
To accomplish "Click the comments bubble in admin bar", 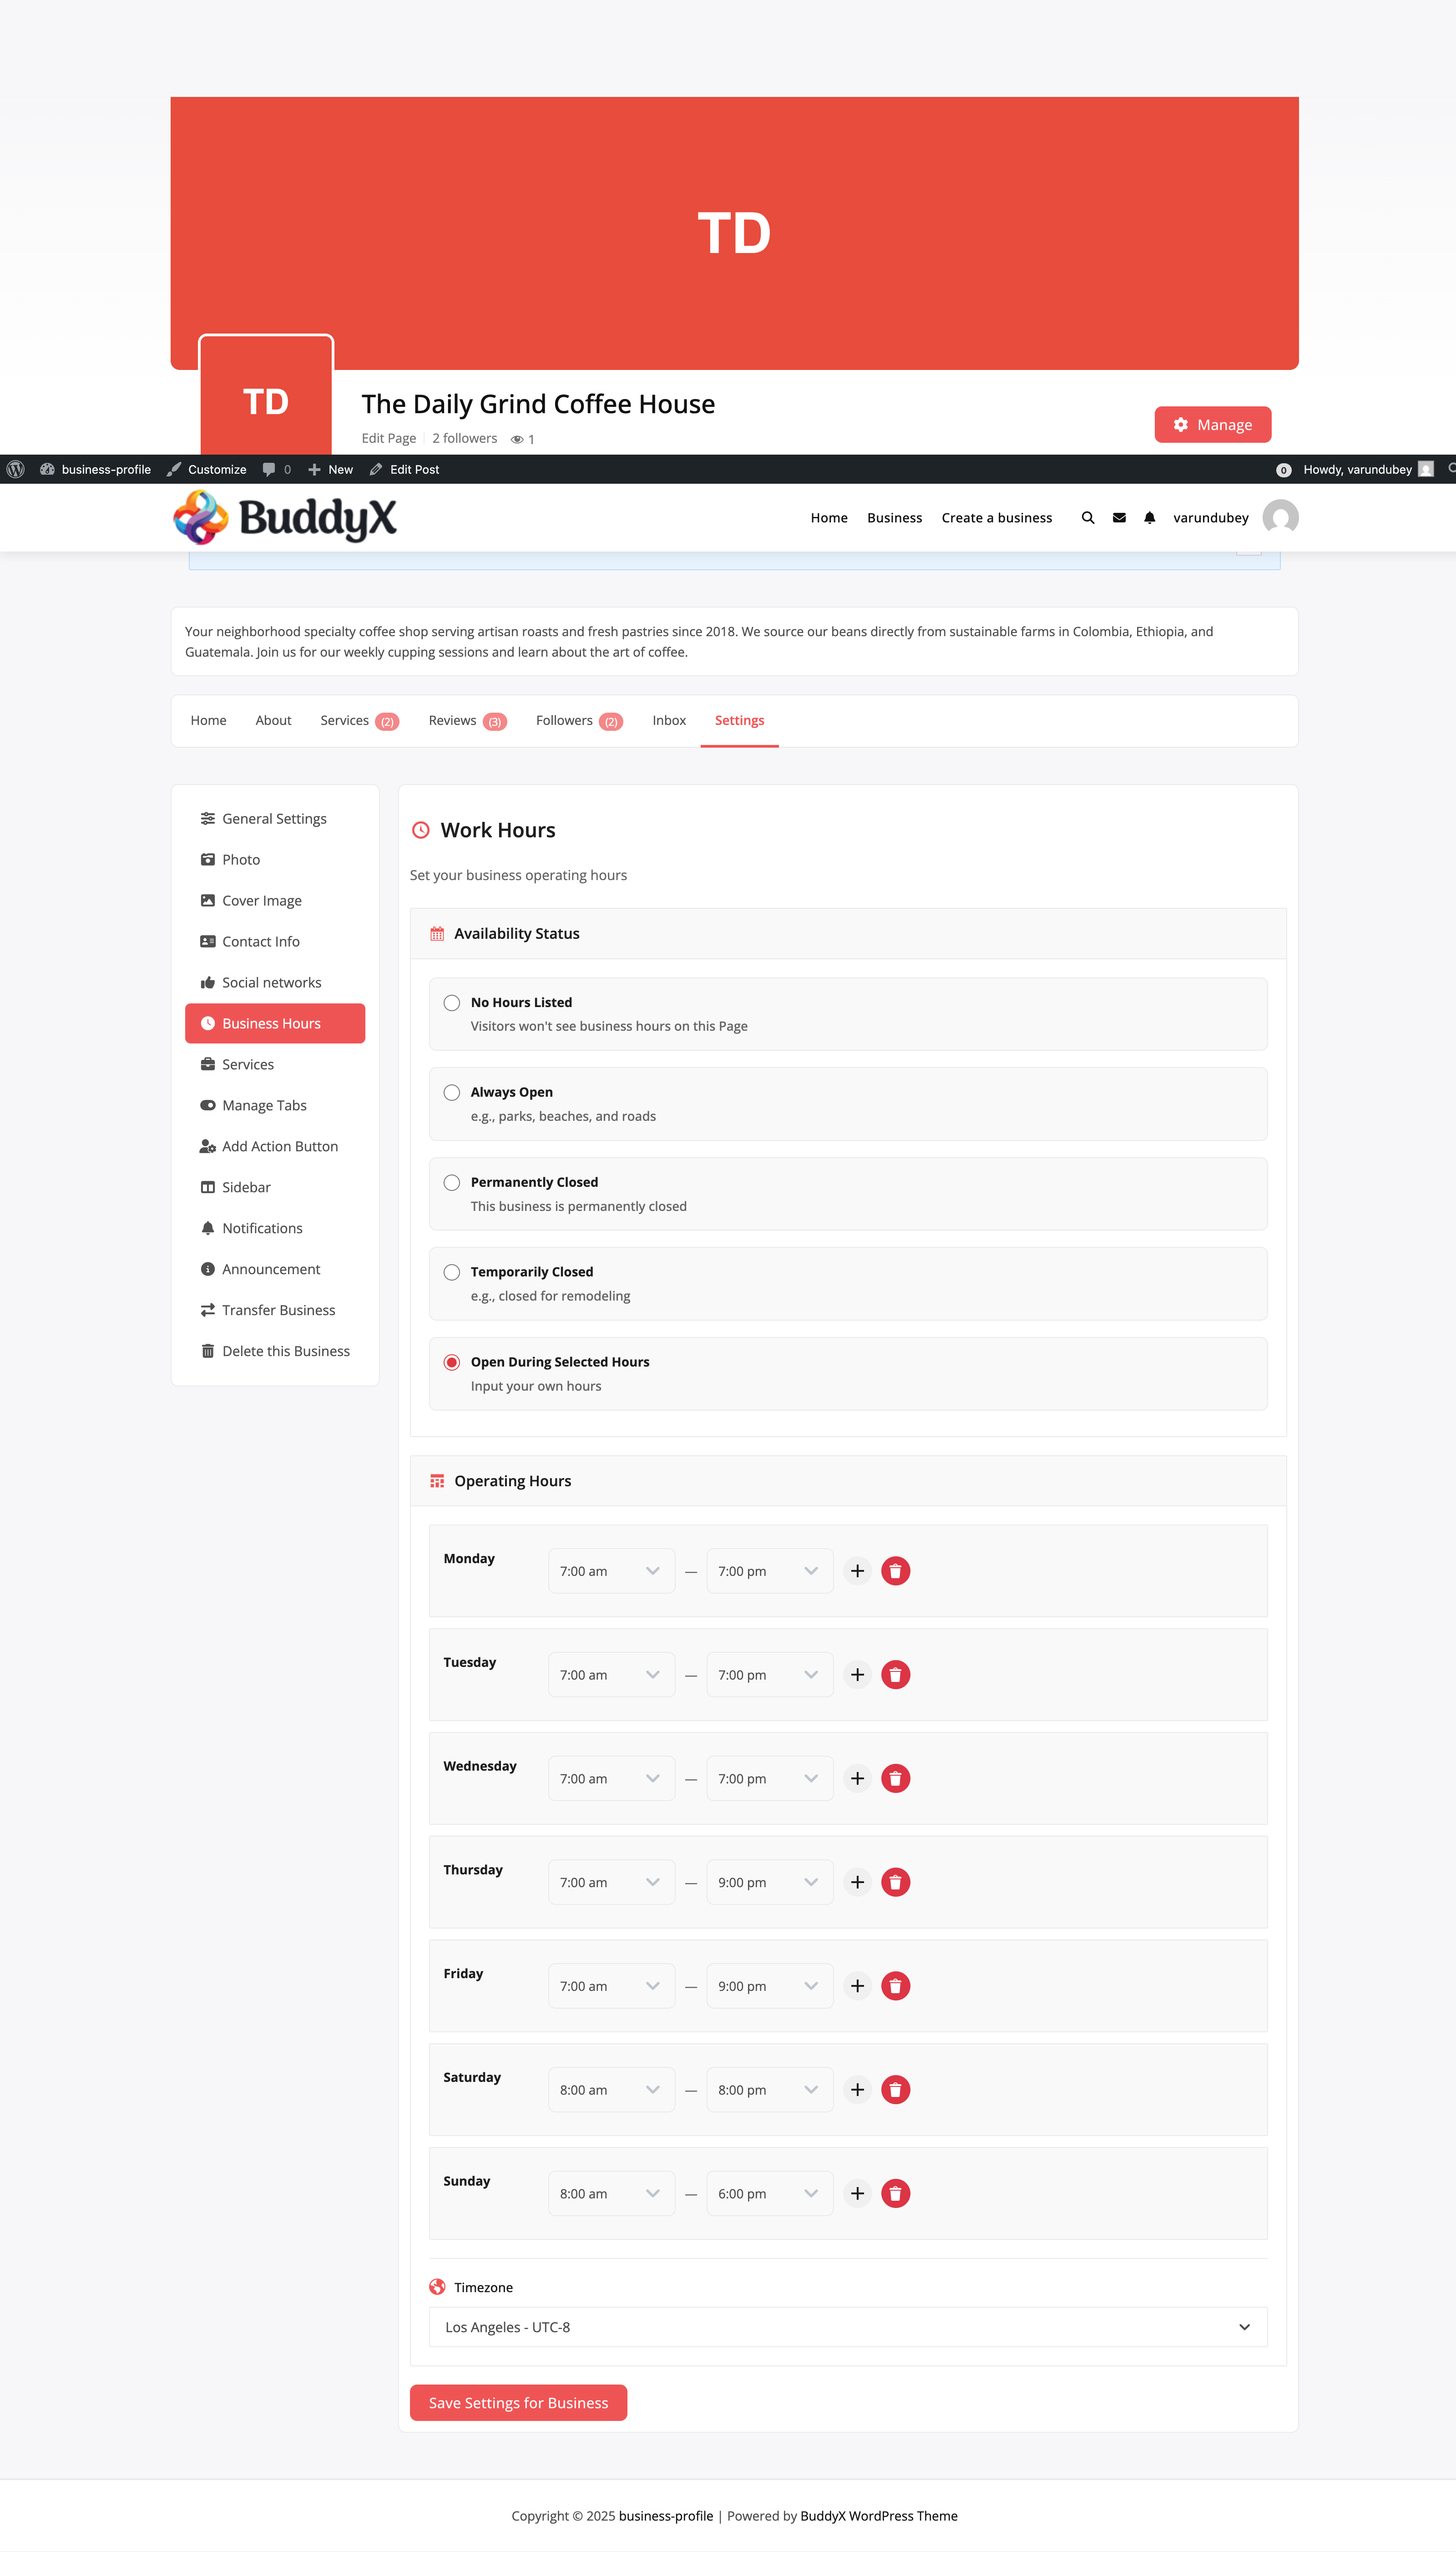I will tap(276, 469).
